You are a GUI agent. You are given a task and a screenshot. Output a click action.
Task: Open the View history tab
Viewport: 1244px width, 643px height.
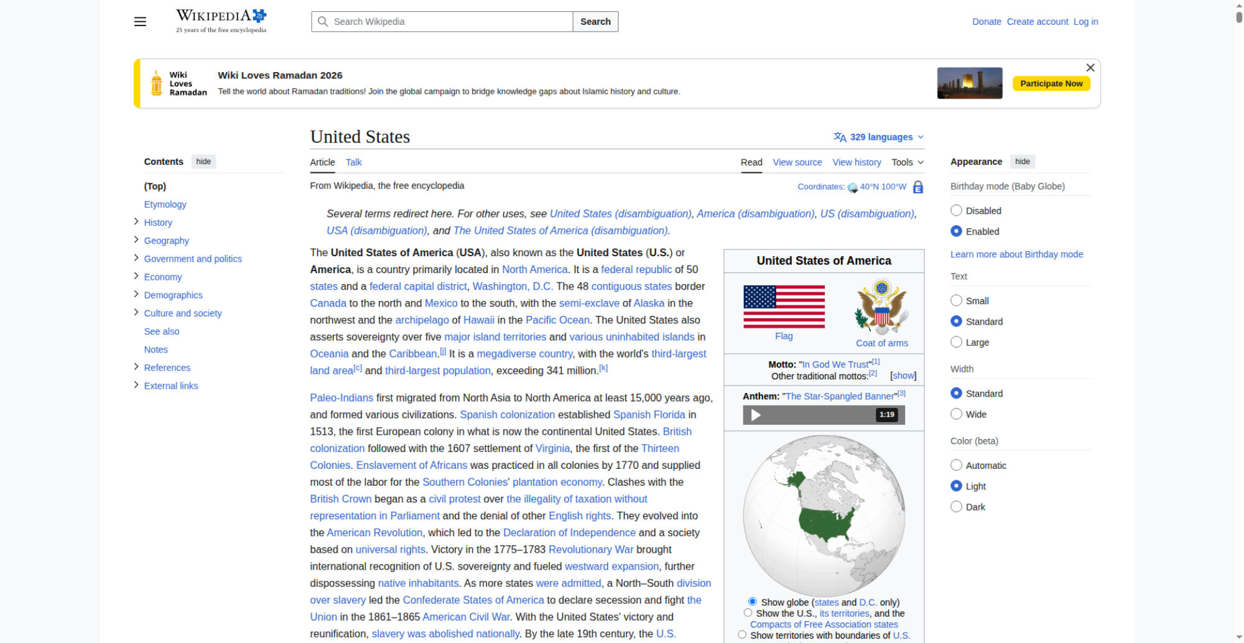[x=856, y=162]
